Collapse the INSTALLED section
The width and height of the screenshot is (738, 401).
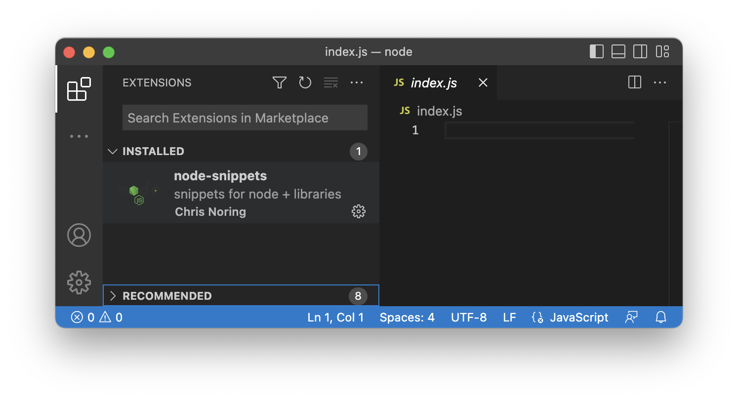point(241,151)
